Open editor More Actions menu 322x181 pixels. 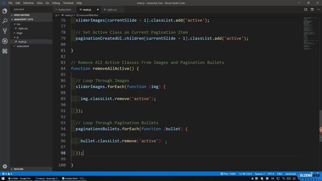click(318, 10)
